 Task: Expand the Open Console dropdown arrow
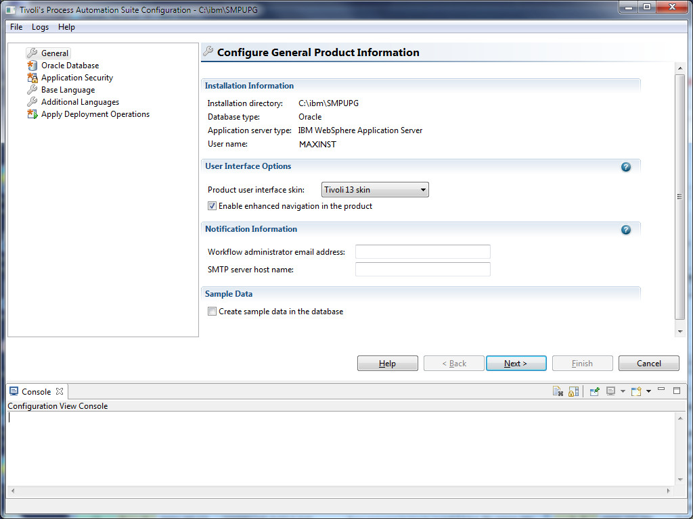tap(648, 391)
